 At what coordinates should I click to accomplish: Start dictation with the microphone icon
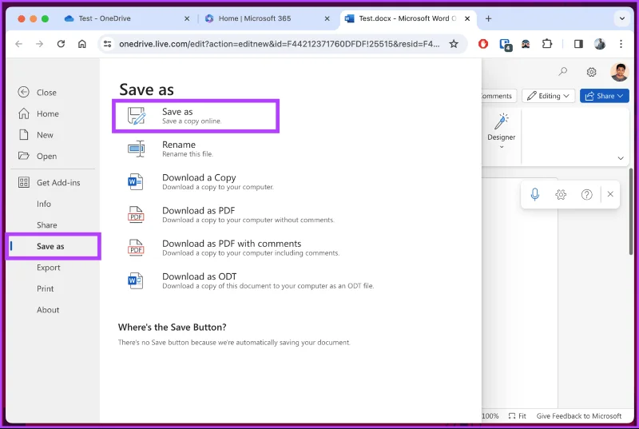click(x=534, y=194)
